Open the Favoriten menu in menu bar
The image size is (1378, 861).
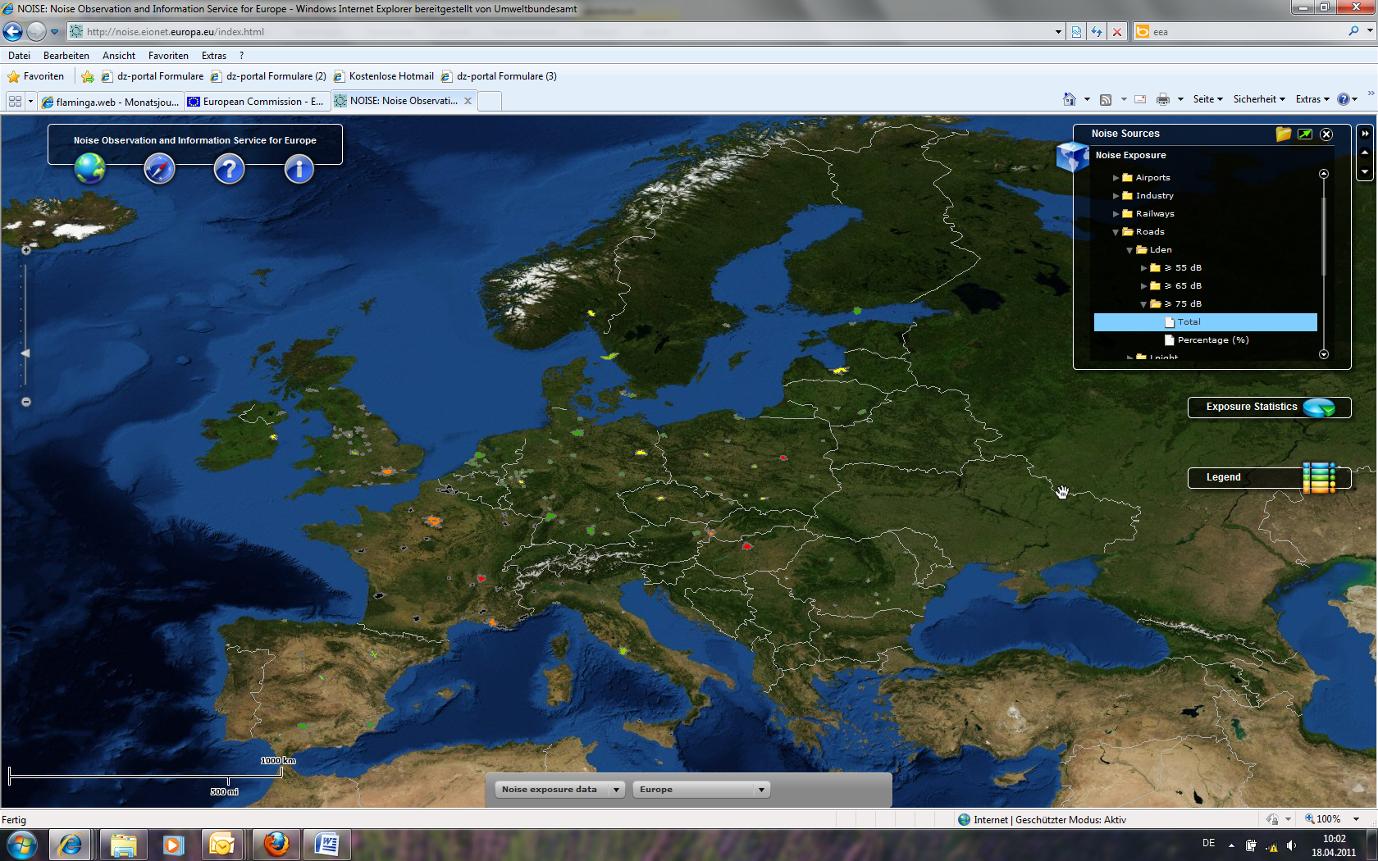tap(168, 56)
